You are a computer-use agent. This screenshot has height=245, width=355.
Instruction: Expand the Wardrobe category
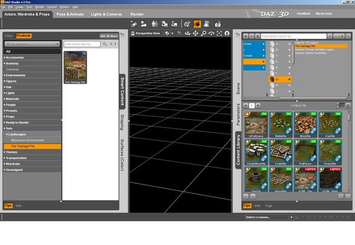tap(5, 164)
